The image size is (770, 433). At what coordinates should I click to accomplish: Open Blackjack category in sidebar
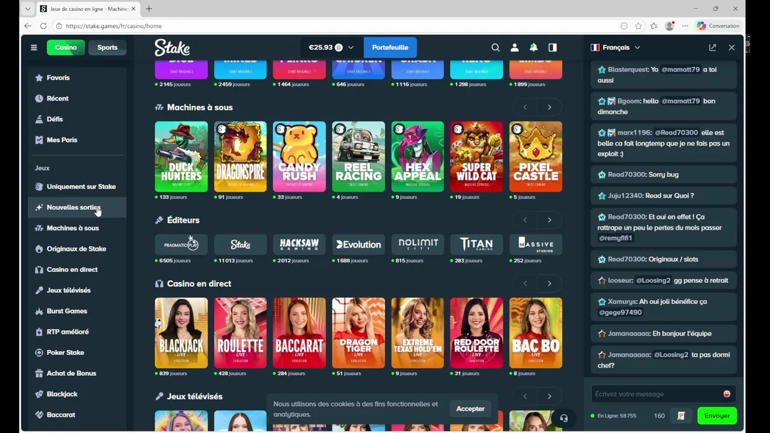click(77, 394)
